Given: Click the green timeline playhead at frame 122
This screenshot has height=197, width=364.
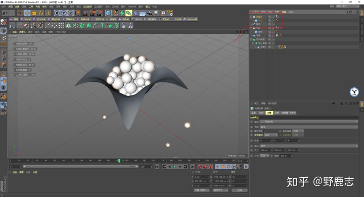Looking at the screenshot, I should click(x=119, y=161).
